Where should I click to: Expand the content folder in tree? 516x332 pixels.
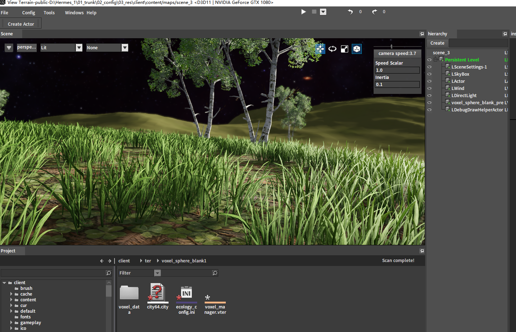(x=11, y=300)
